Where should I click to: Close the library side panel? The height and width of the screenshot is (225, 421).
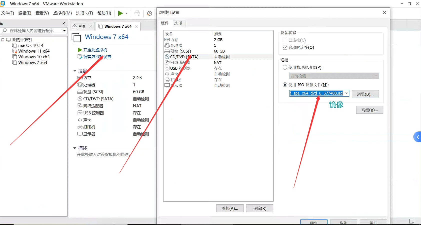click(x=64, y=23)
